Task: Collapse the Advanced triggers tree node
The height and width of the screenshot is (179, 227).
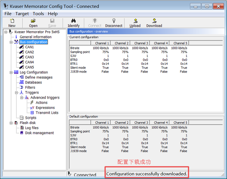Action: click(x=22, y=97)
